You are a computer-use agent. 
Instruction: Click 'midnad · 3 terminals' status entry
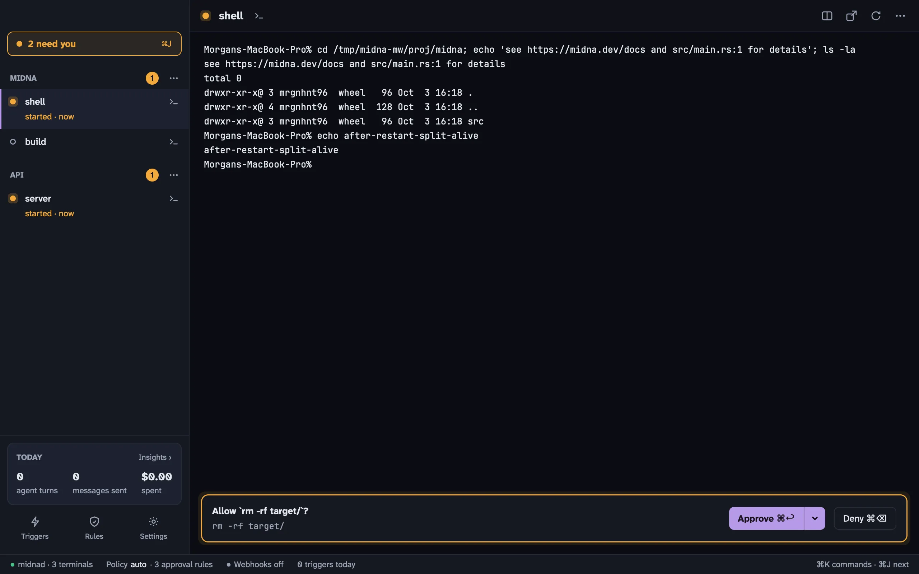click(52, 565)
